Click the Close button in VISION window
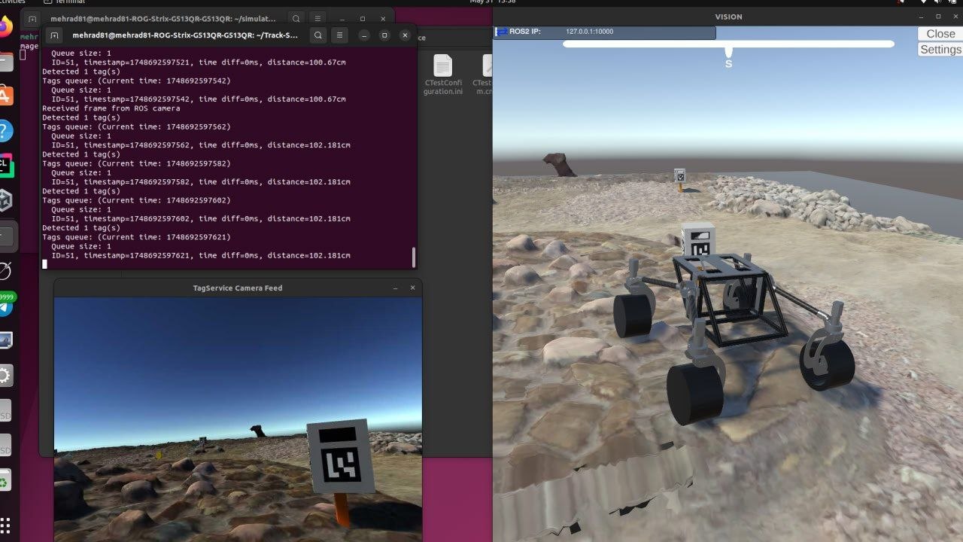This screenshot has height=542, width=963. (x=940, y=34)
